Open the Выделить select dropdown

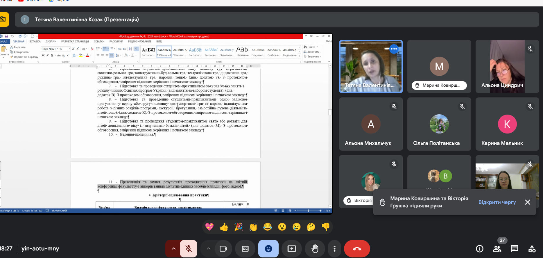tap(313, 56)
